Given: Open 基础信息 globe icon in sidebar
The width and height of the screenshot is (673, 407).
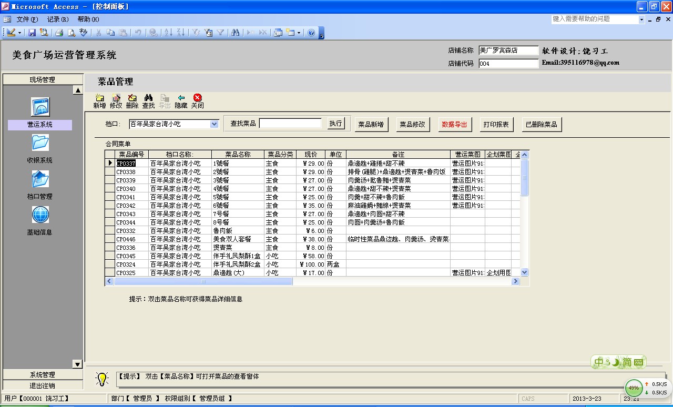Looking at the screenshot, I should coord(40,215).
